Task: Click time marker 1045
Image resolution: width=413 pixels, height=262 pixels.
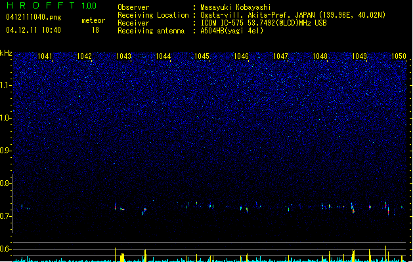Action: (x=202, y=56)
